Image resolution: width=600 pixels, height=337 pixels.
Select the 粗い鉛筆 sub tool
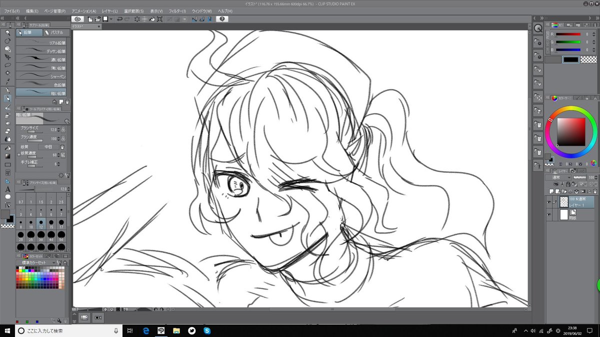(41, 93)
